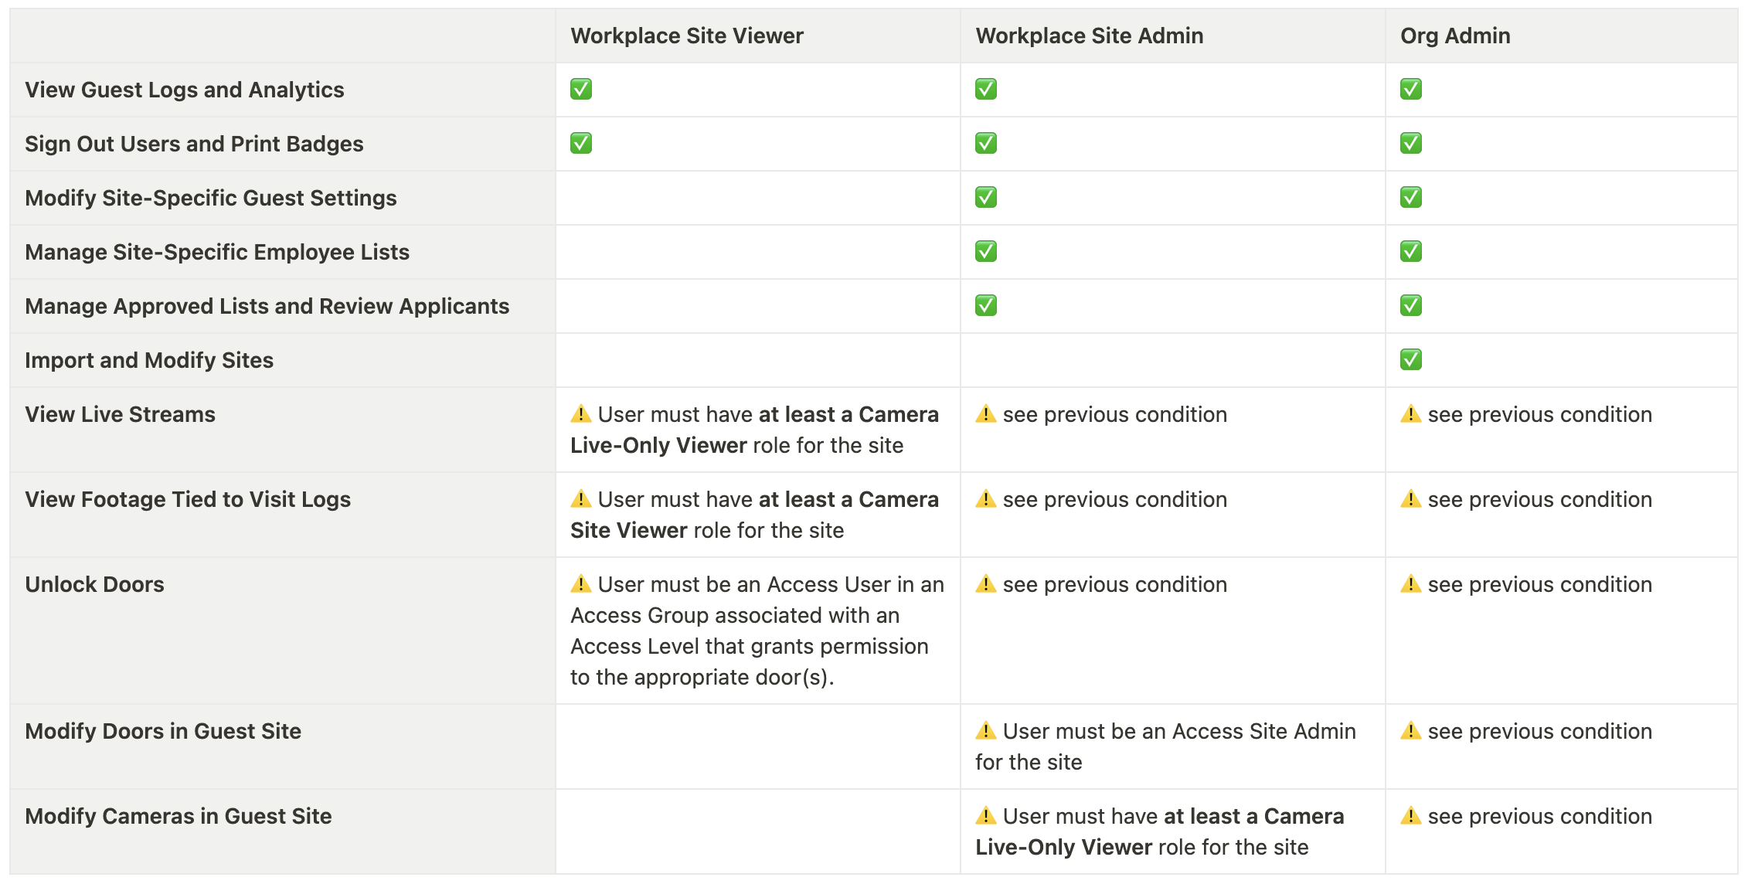Screen dimensions: 1748x884
Task: Click Org Admin checkmark for Sign Out Users
Action: (x=1411, y=144)
